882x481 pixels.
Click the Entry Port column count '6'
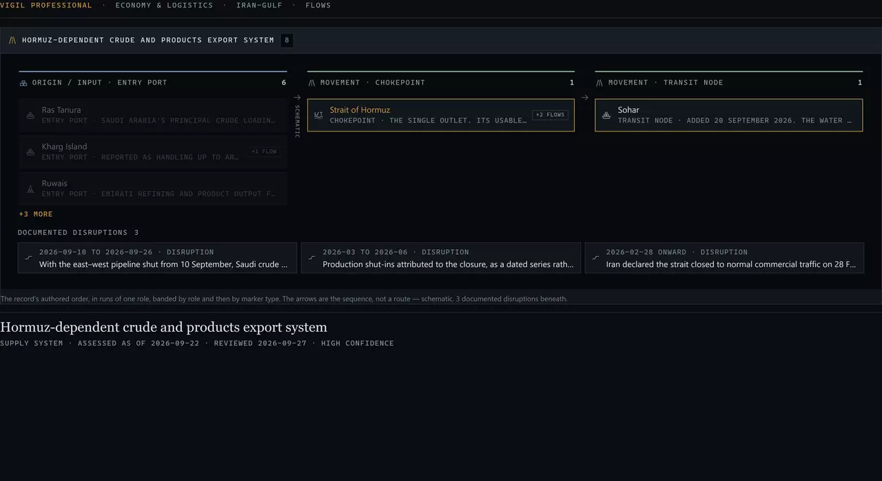pyautogui.click(x=284, y=83)
